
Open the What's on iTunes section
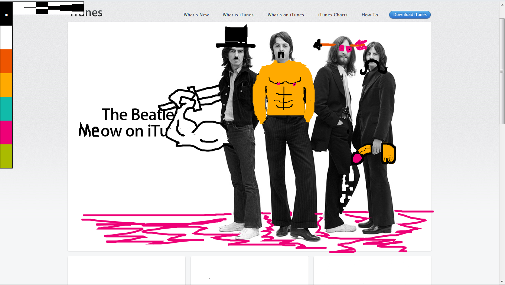pyautogui.click(x=286, y=15)
